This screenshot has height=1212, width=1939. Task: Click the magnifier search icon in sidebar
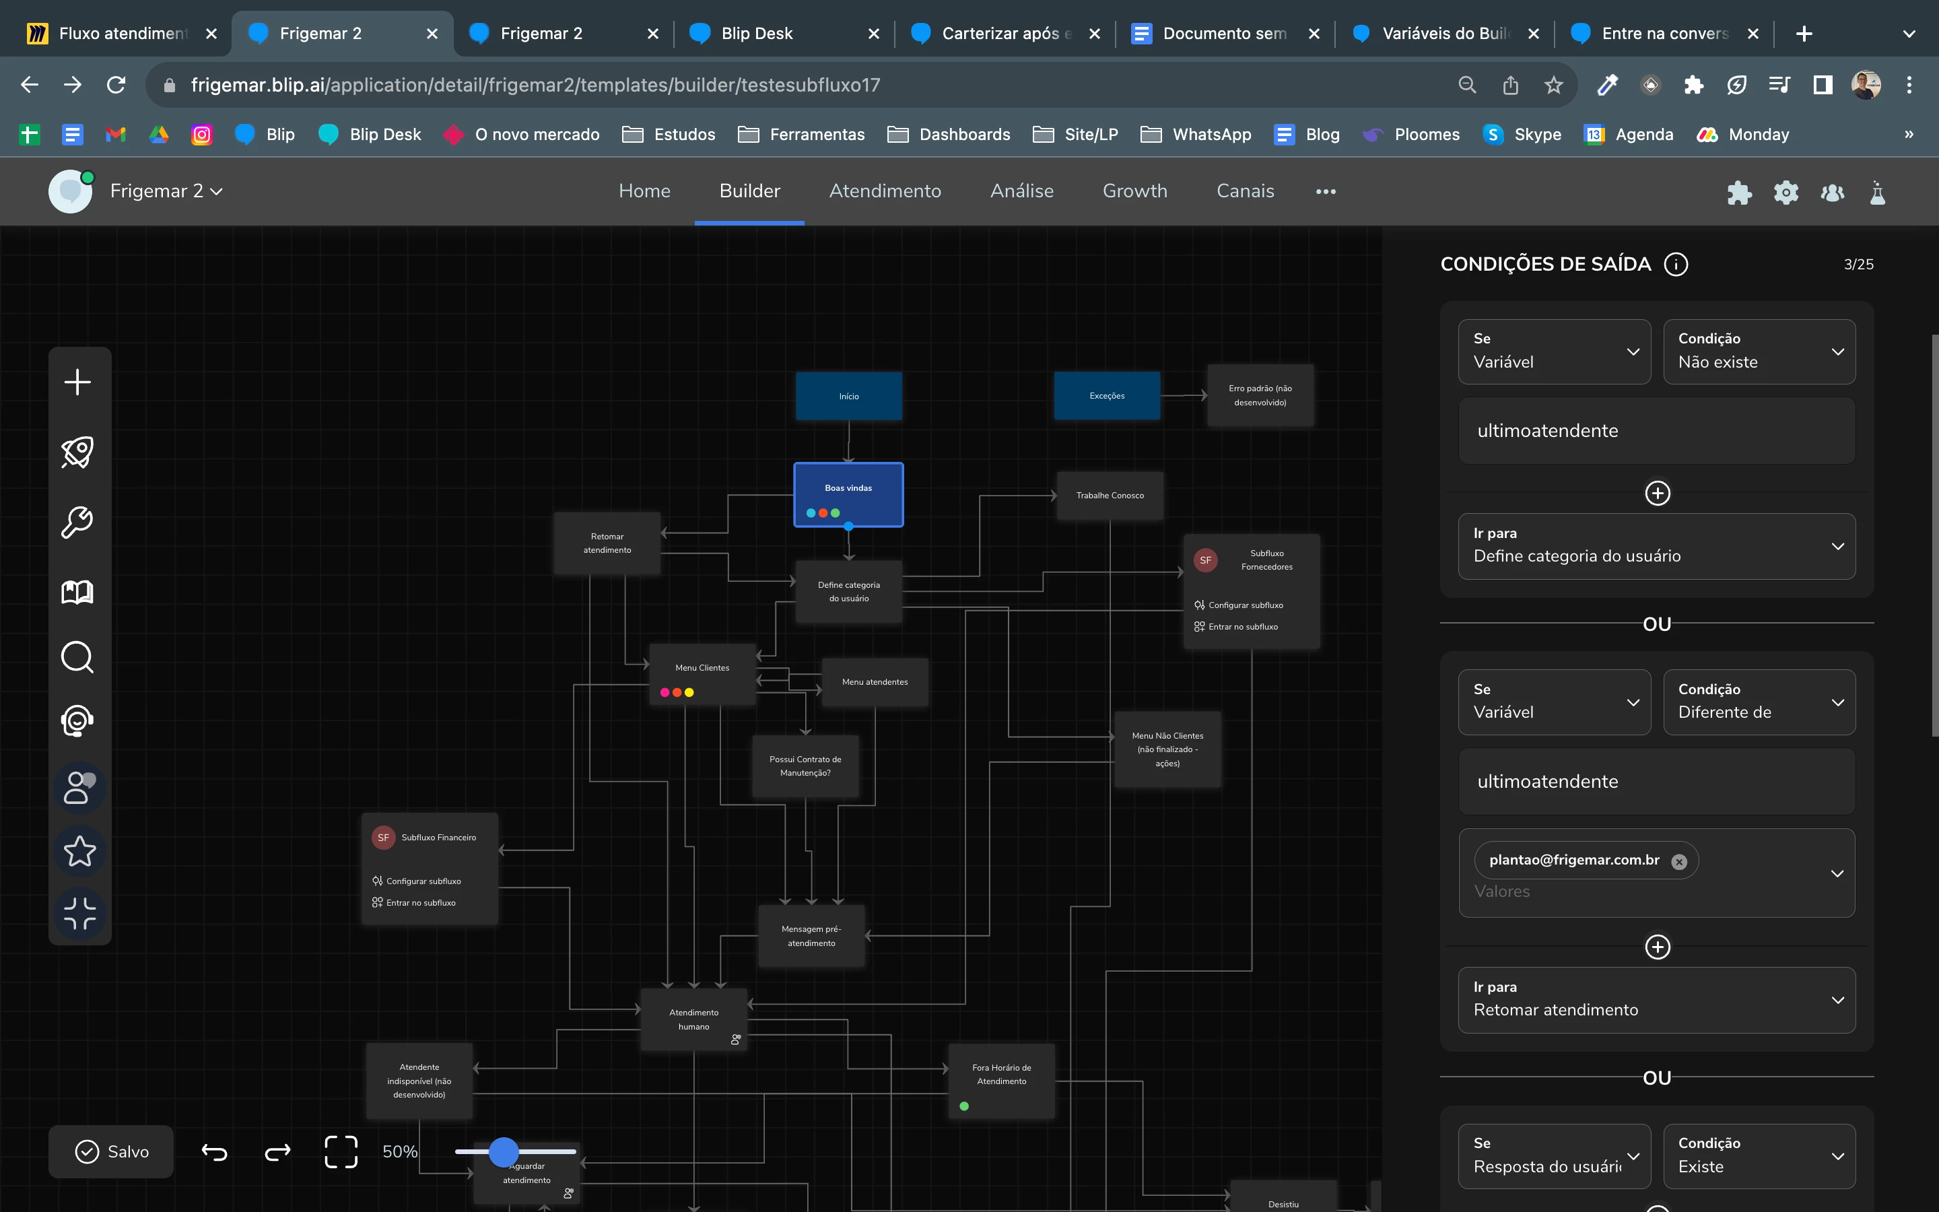pos(77,657)
